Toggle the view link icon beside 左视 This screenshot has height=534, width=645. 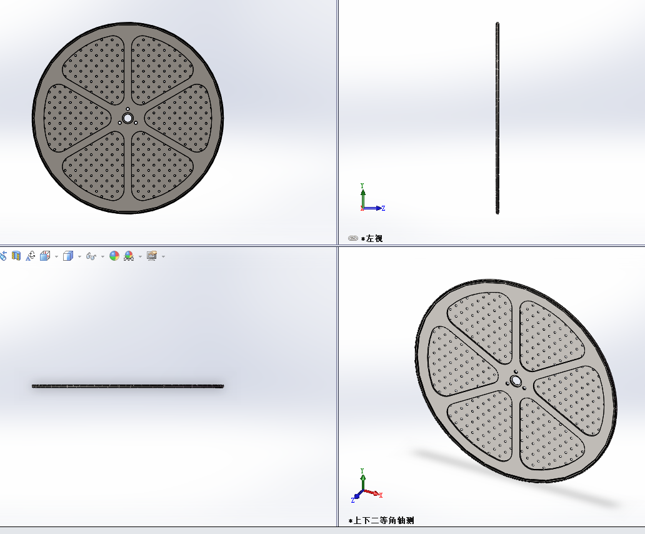pyautogui.click(x=353, y=238)
